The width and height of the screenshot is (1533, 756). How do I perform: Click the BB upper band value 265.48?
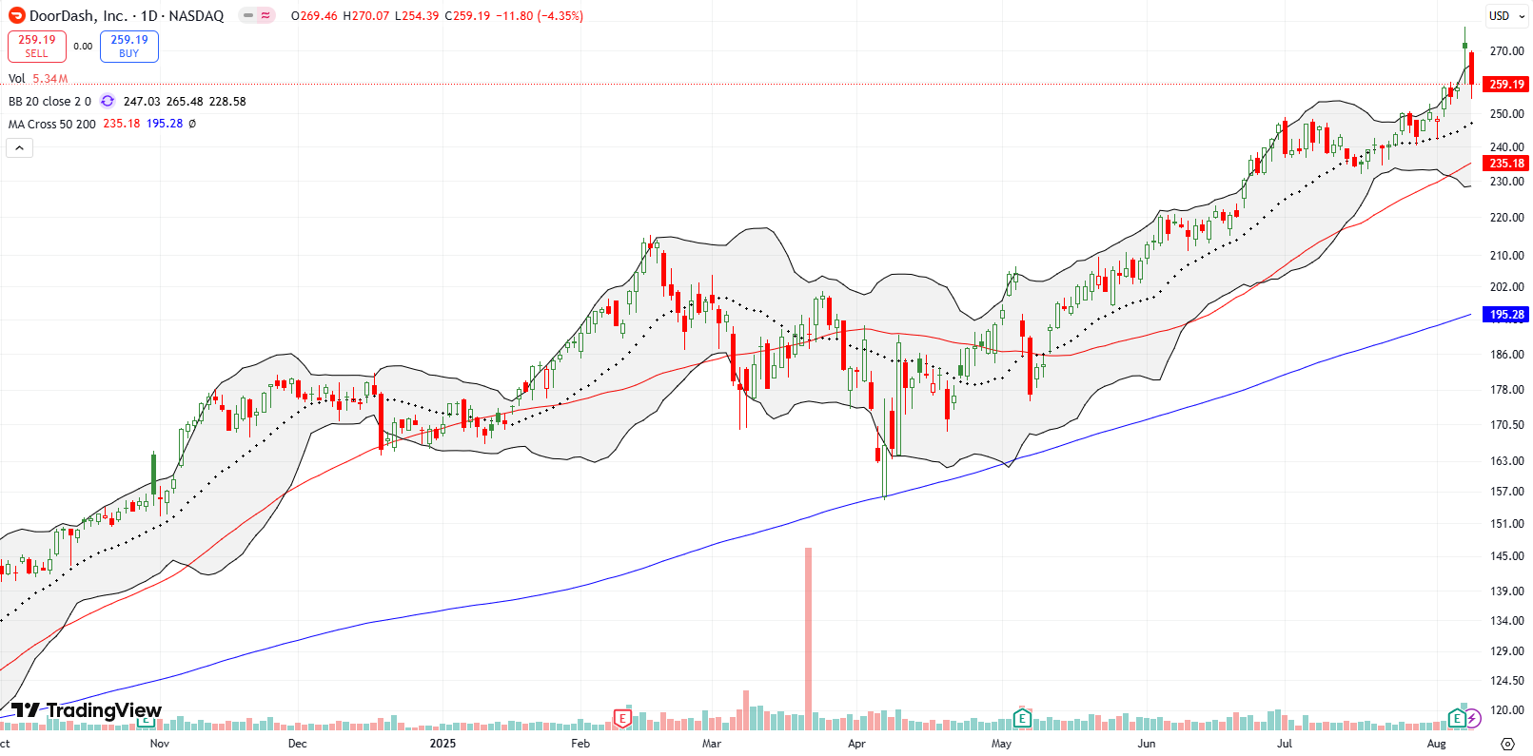tap(185, 101)
